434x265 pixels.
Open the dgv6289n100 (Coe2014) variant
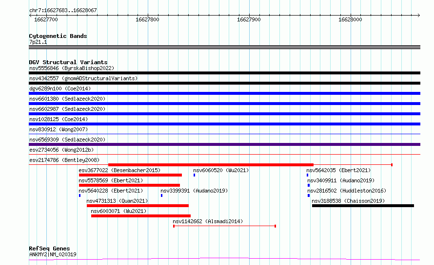(x=60, y=88)
